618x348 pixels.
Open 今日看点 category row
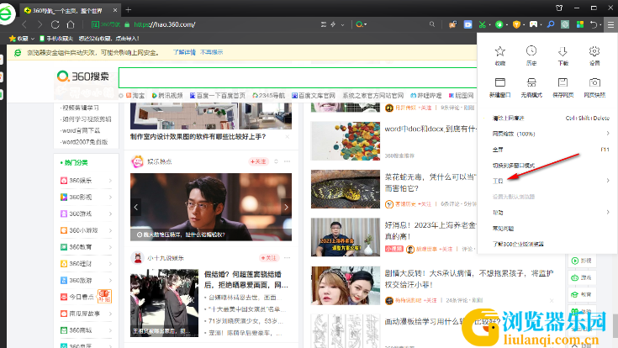point(86,297)
